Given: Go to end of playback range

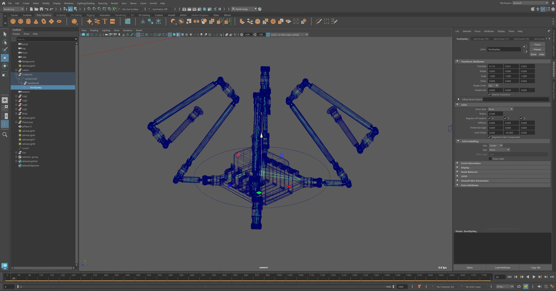Looking at the screenshot, I should tap(552, 277).
